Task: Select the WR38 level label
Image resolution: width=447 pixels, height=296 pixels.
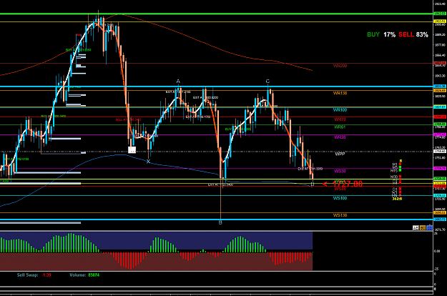Action: [x=340, y=137]
